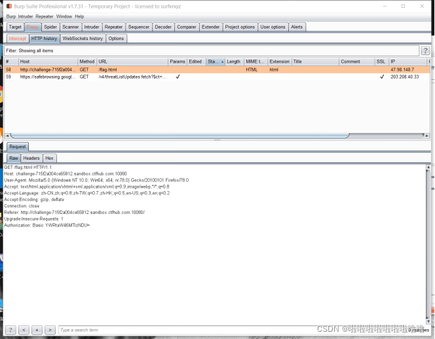Switch to the Comparer tab
The image size is (435, 339).
click(x=187, y=27)
